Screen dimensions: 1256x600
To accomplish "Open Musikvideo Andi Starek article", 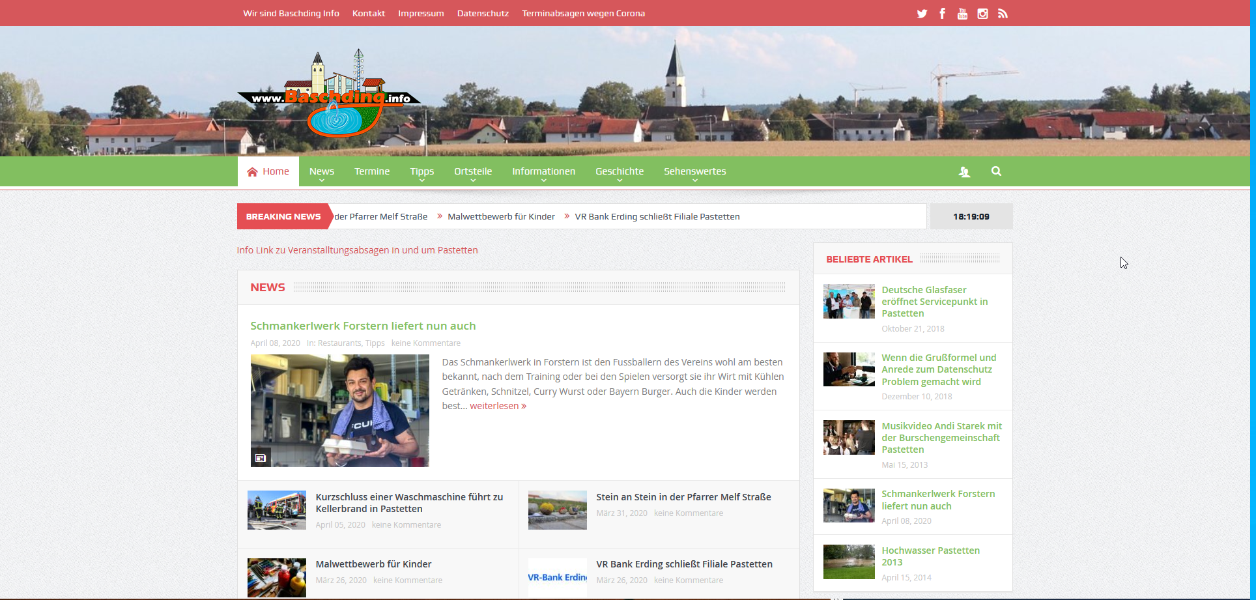I will (941, 438).
